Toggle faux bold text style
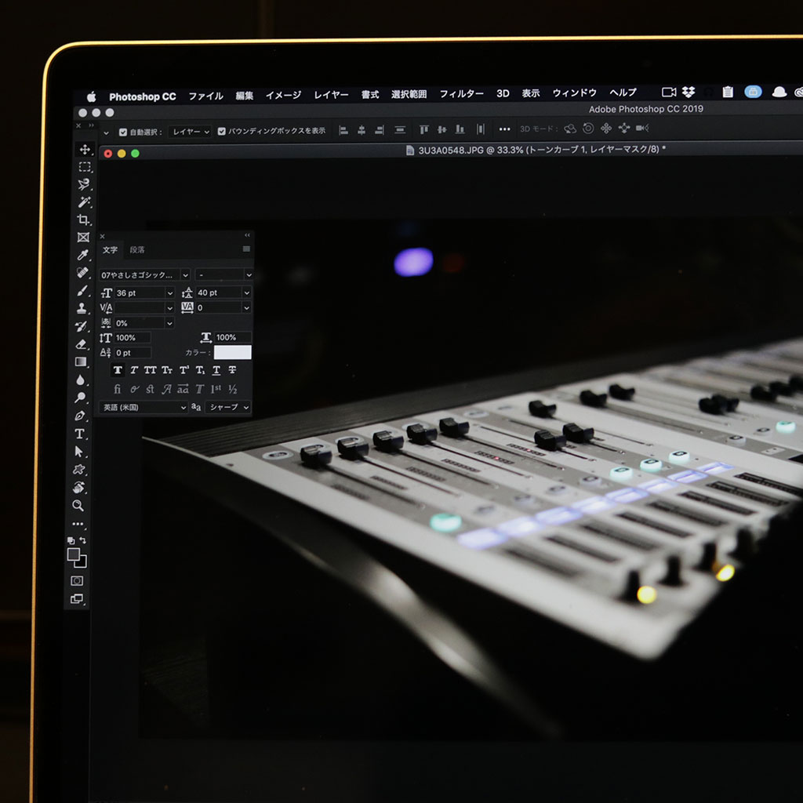Viewport: 803px width, 803px height. (x=118, y=370)
